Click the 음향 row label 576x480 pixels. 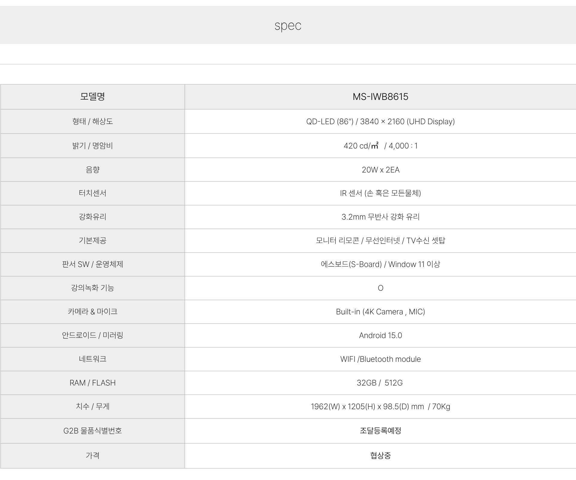pos(92,170)
